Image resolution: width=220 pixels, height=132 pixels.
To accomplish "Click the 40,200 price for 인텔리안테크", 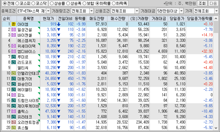I will [x=51, y=73].
